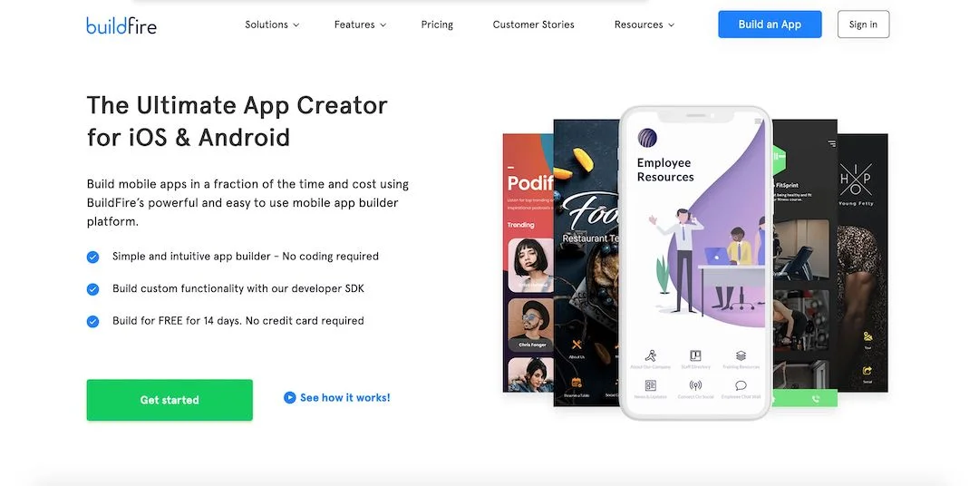The width and height of the screenshot is (979, 486).
Task: Tap the Employee Chat Wall speech bubble icon
Action: [x=741, y=385]
